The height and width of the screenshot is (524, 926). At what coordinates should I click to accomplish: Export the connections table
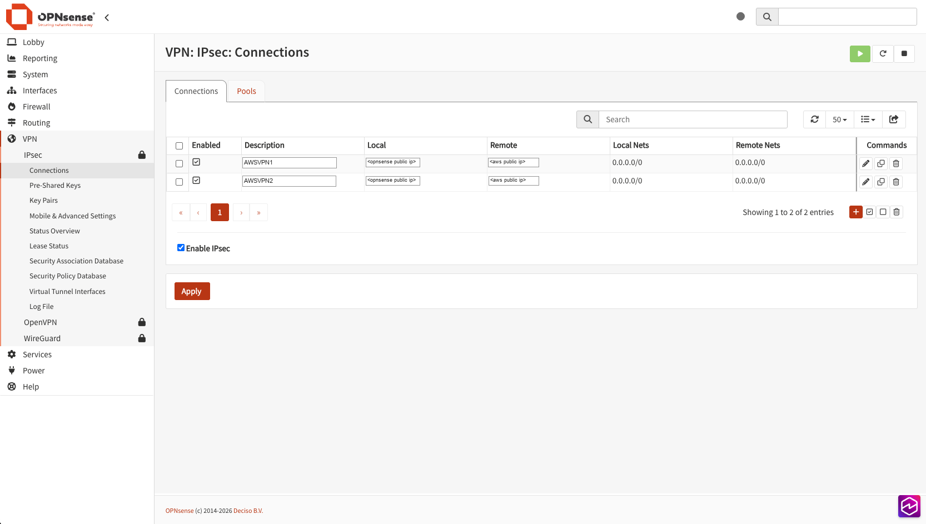(x=894, y=119)
